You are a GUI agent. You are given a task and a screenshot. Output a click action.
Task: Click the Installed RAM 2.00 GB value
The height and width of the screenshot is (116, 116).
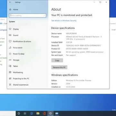click(69, 42)
